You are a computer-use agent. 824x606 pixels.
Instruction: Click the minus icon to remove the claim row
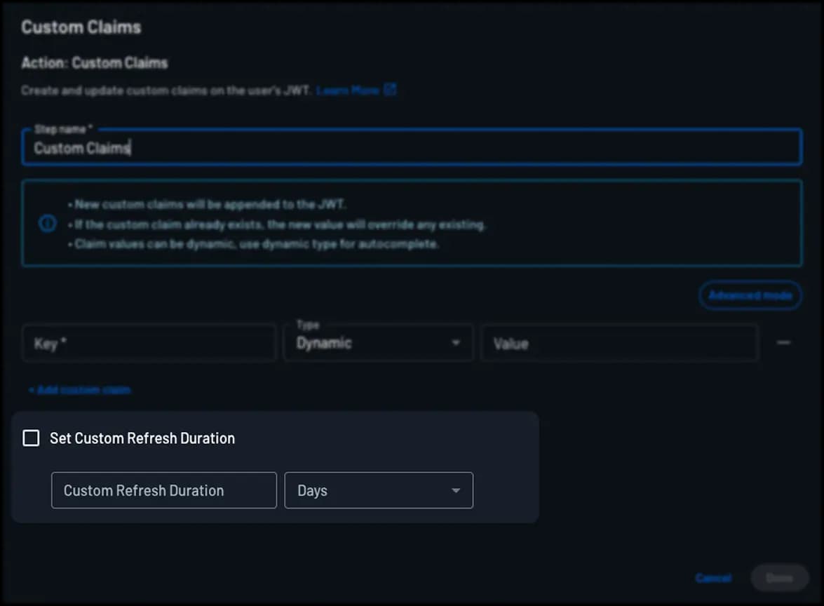click(x=784, y=343)
